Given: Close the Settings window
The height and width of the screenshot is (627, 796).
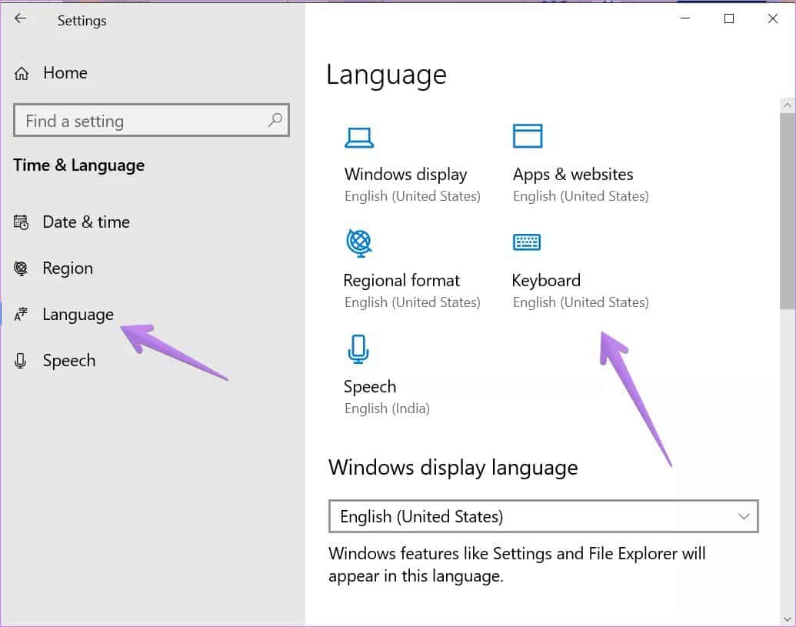Looking at the screenshot, I should click(x=773, y=18).
